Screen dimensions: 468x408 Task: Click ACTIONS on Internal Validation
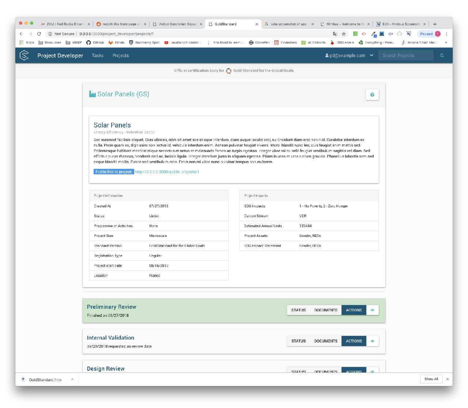coord(354,341)
